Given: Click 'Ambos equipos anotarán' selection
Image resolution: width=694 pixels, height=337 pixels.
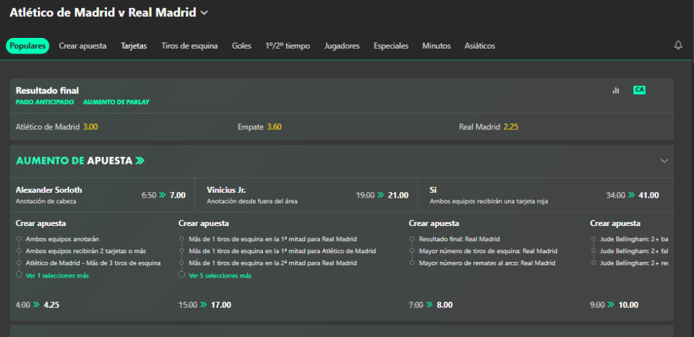Looking at the screenshot, I should pyautogui.click(x=62, y=239).
